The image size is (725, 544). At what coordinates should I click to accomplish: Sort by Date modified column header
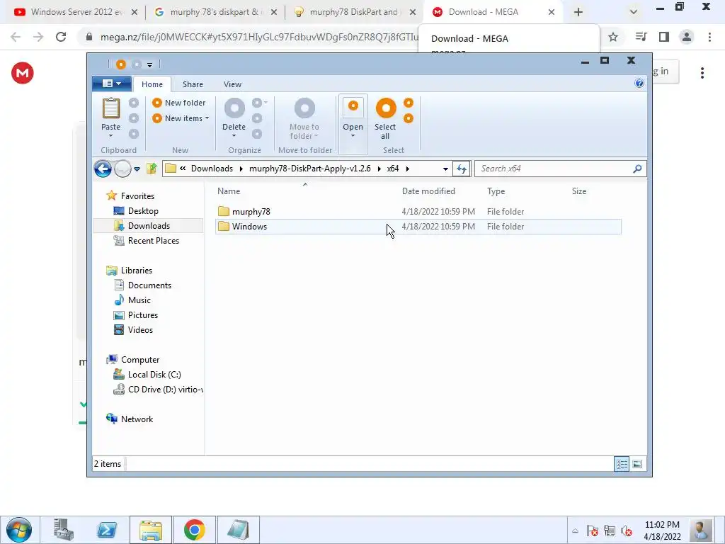point(428,191)
